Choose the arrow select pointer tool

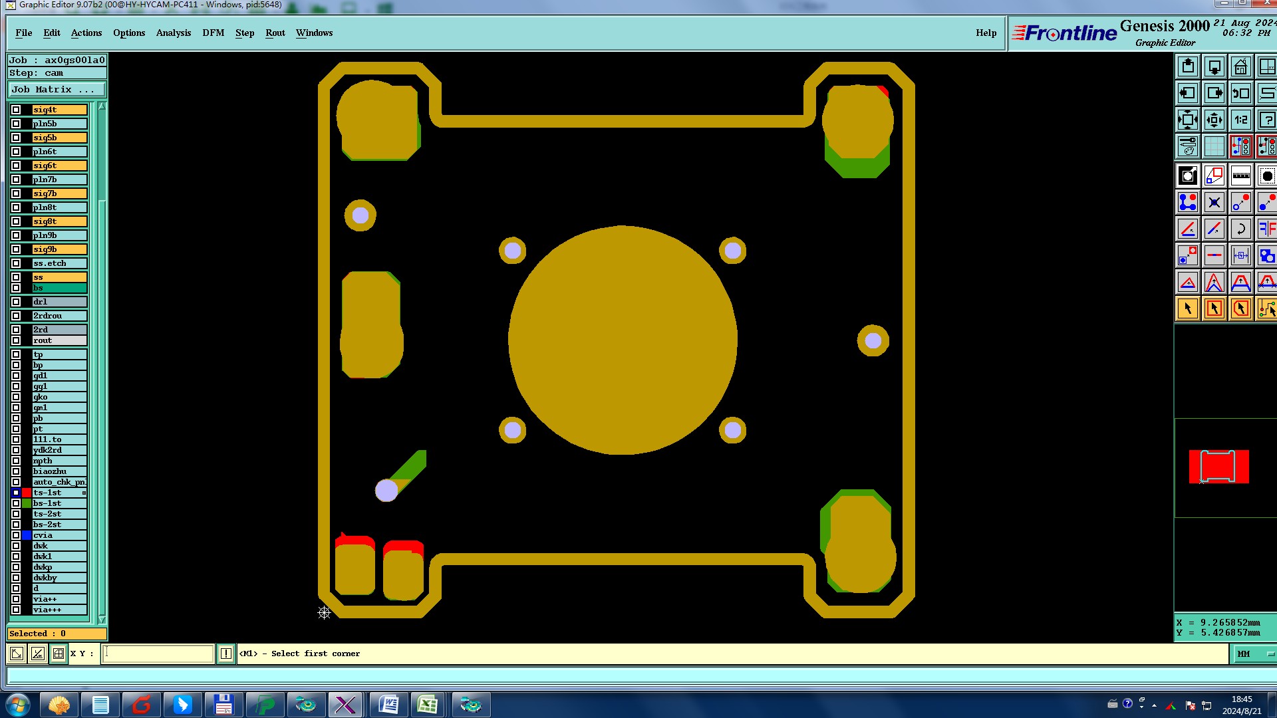[x=1187, y=308]
